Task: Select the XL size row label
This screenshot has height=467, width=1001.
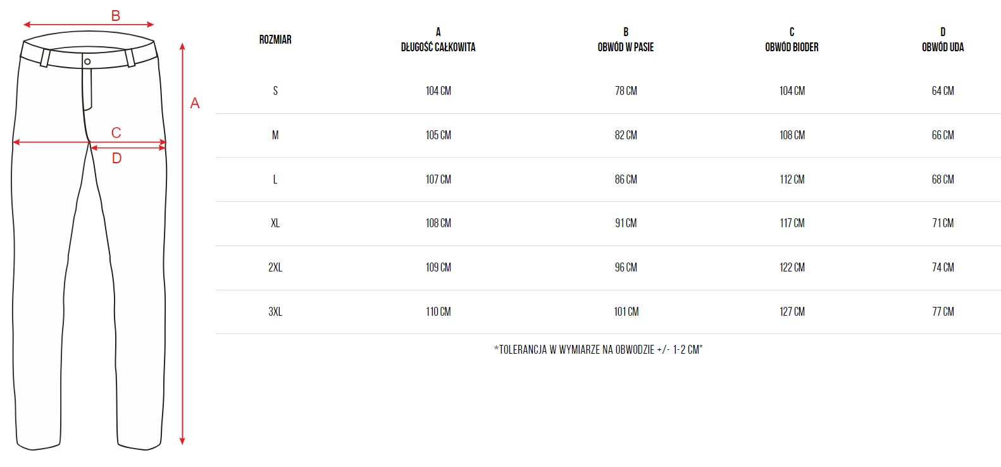Action: tap(275, 223)
